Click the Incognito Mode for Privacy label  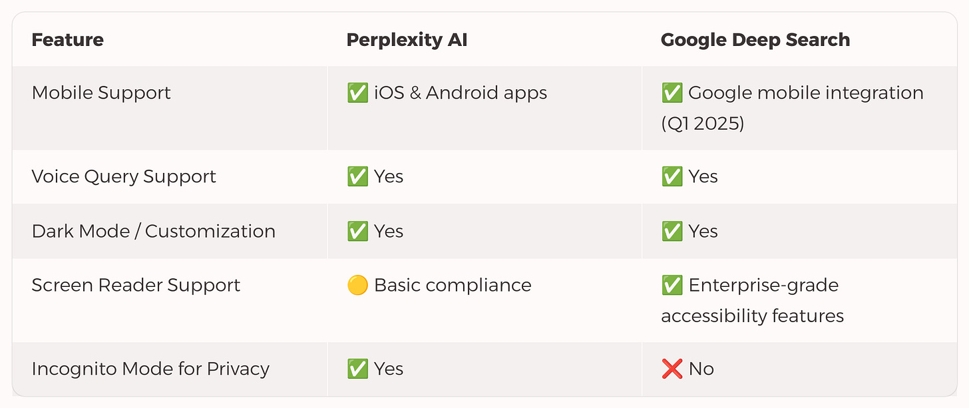[x=150, y=369]
